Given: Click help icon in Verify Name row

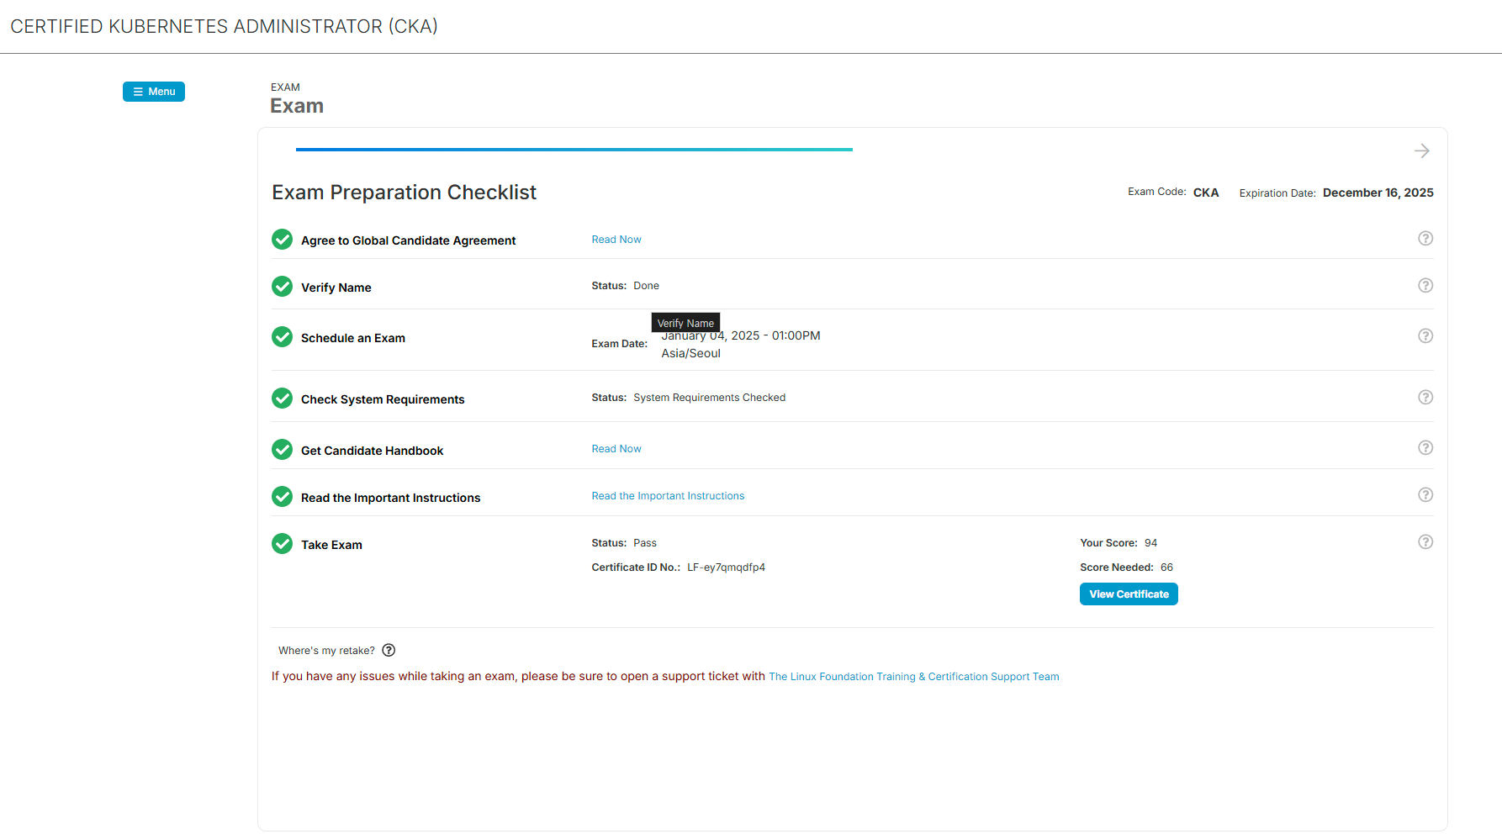Looking at the screenshot, I should click(x=1425, y=285).
